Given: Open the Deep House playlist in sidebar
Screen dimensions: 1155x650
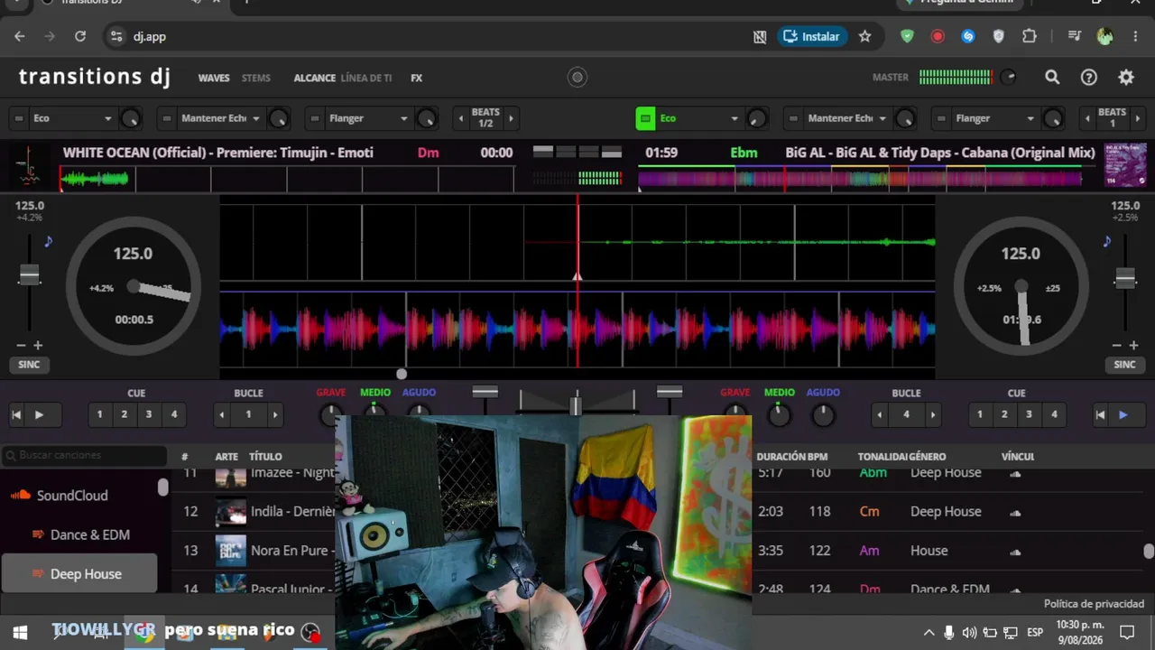Looking at the screenshot, I should click(x=79, y=573).
